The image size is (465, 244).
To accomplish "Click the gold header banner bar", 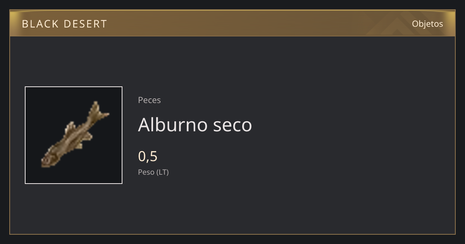I will point(232,23).
